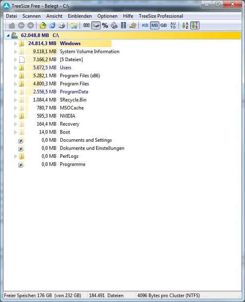Viewport: 245px width, 302px height.
Task: Click the Windows folder icon
Action: 22,44
